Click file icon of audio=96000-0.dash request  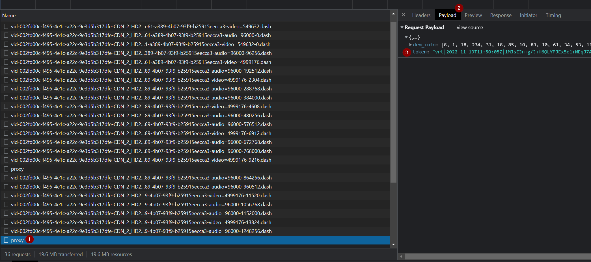pyautogui.click(x=6, y=35)
